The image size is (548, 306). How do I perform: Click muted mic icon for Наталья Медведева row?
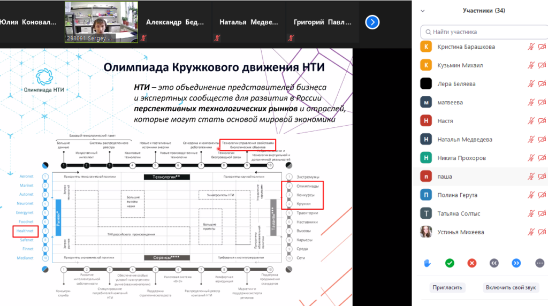pyautogui.click(x=531, y=140)
